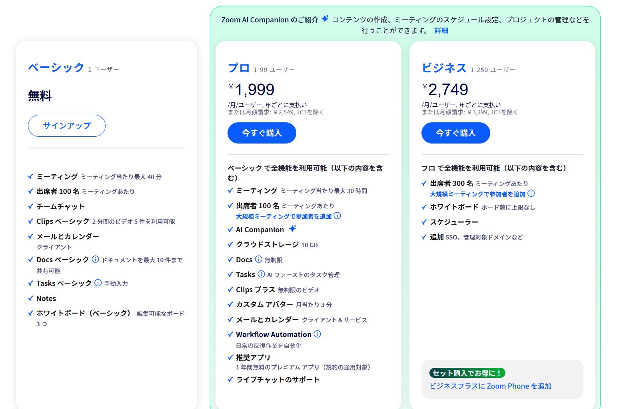Click checkmark beside Notes feature
Viewport: 617px width, 409px height.
tap(30, 298)
